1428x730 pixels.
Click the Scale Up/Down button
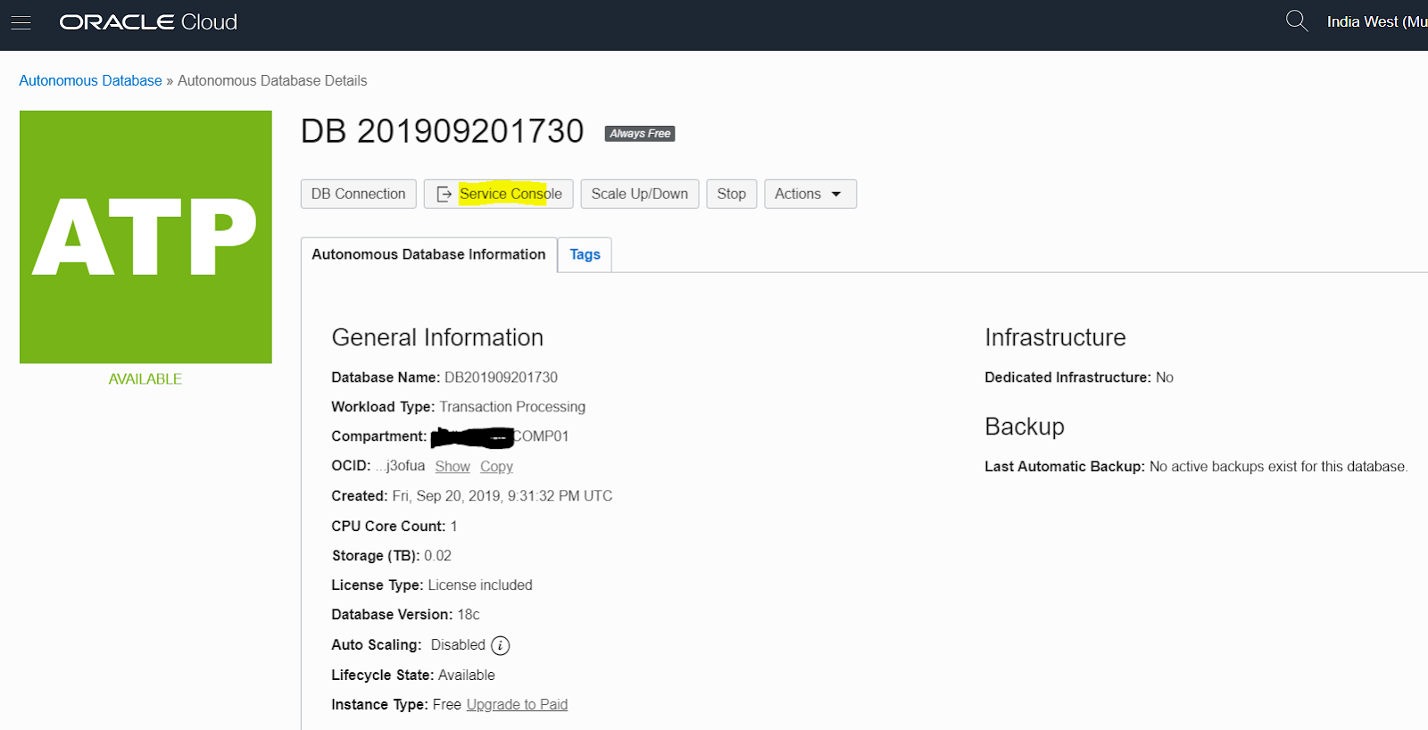click(x=639, y=194)
